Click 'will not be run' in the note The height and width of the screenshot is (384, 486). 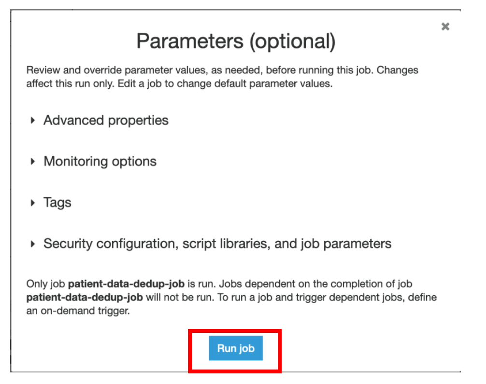point(180,297)
